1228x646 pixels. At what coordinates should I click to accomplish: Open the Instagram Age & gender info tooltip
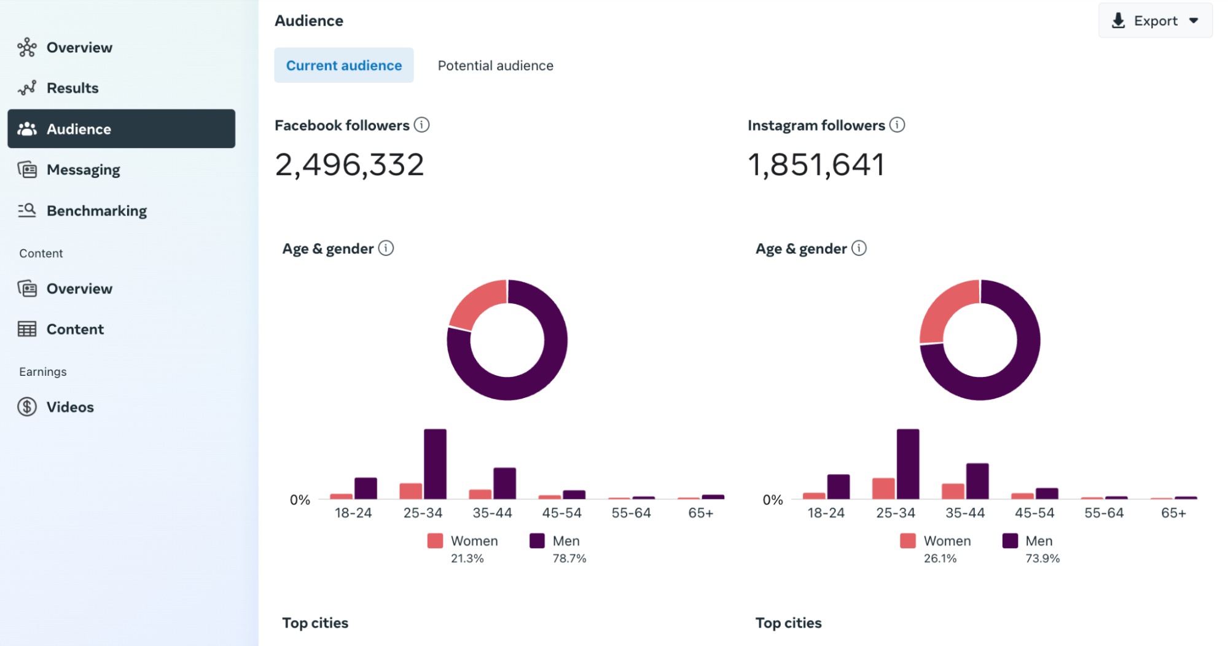(x=861, y=248)
